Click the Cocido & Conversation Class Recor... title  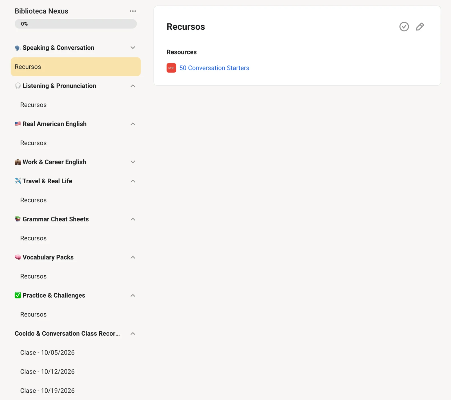click(67, 333)
